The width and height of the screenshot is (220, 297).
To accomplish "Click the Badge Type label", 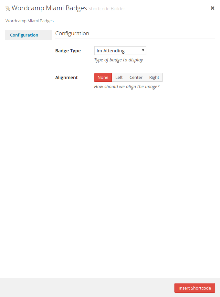I will [68, 51].
